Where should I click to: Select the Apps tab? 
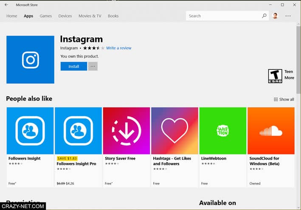pyautogui.click(x=28, y=16)
